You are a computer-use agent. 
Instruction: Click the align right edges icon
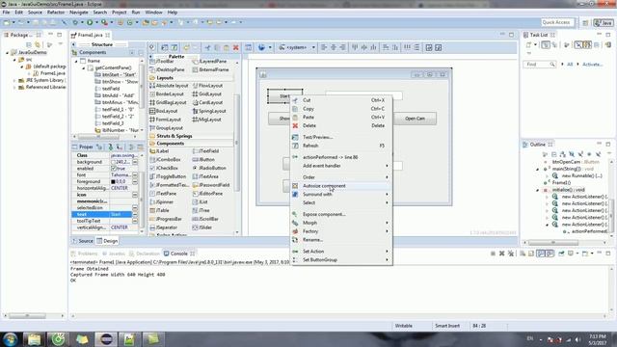click(343, 47)
